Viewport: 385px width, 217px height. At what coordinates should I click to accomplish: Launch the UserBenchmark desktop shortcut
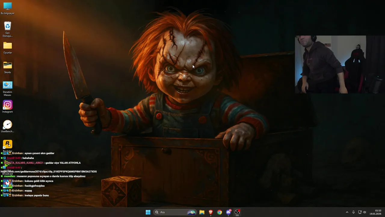(x=8, y=126)
